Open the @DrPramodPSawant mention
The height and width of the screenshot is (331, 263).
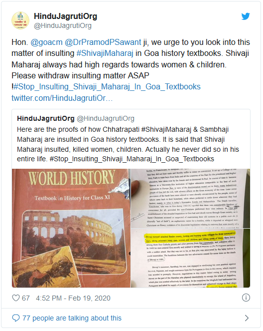tap(103, 42)
